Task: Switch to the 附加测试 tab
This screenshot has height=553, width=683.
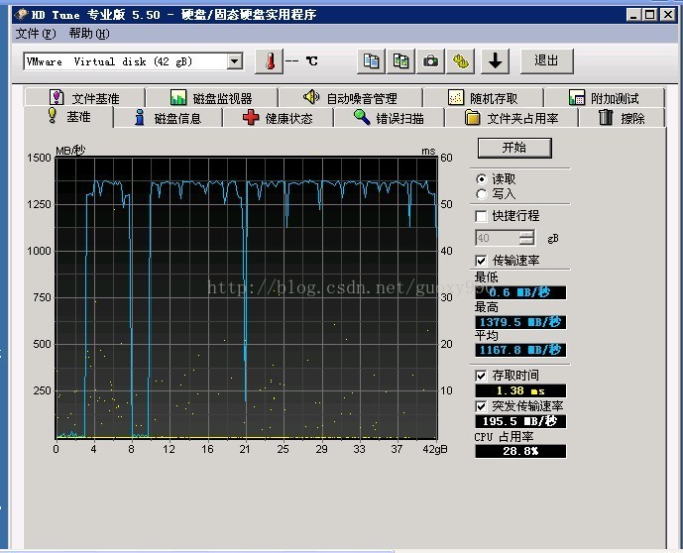Action: pos(605,97)
